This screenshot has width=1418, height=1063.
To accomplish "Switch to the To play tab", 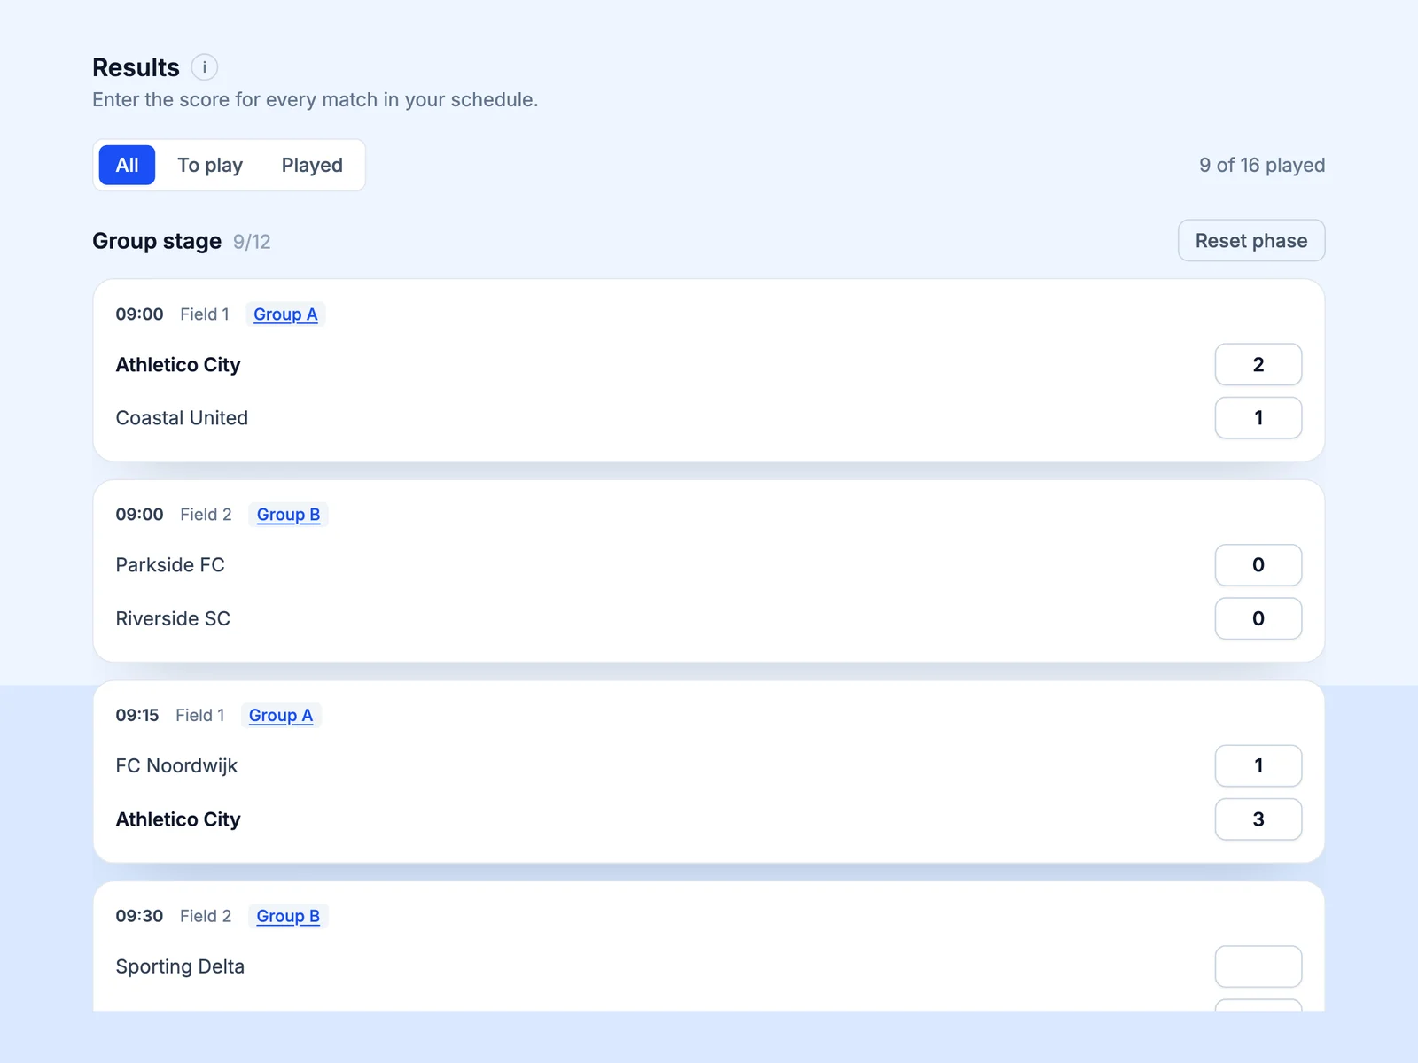I will coord(210,165).
